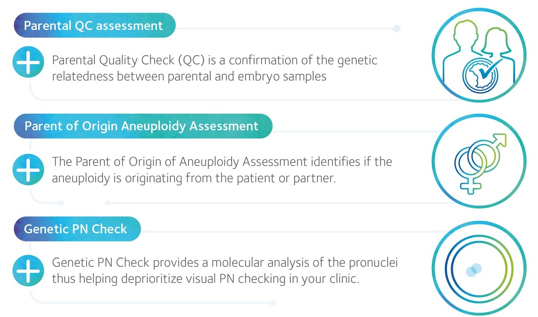The height and width of the screenshot is (317, 538).
Task: Select the Parent of Origin Aneuploidy Assessment heading
Action: [143, 126]
